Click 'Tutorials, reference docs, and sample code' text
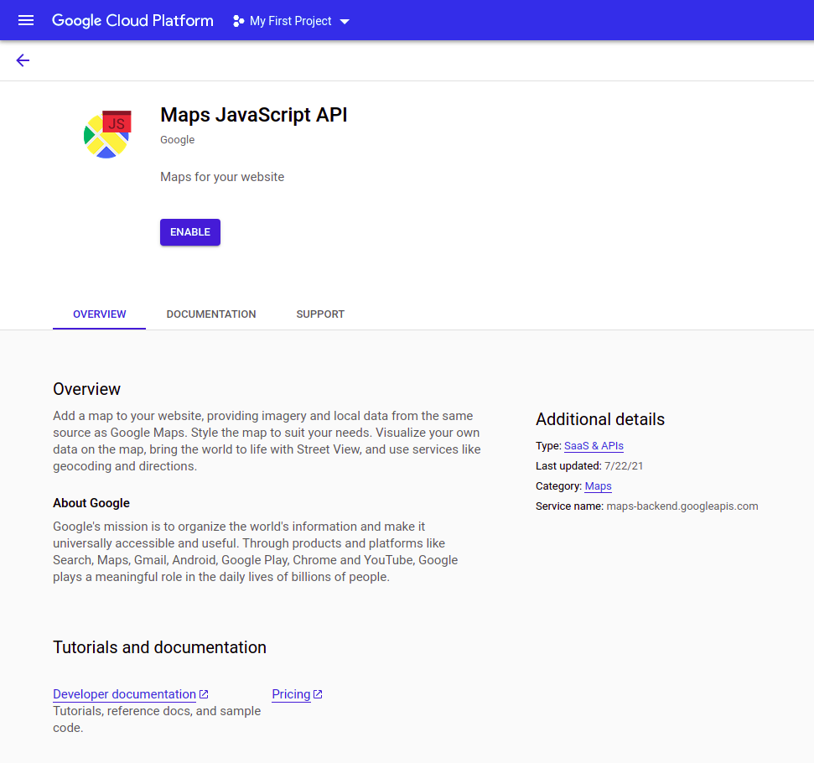814x763 pixels. tap(157, 719)
